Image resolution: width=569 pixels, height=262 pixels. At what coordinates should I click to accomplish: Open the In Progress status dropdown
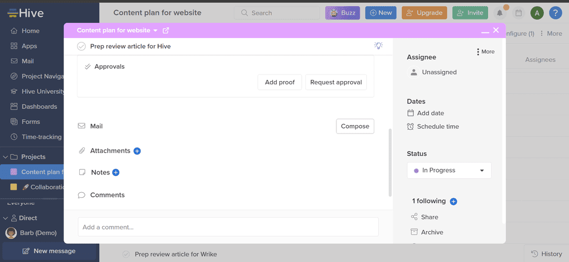click(x=449, y=170)
